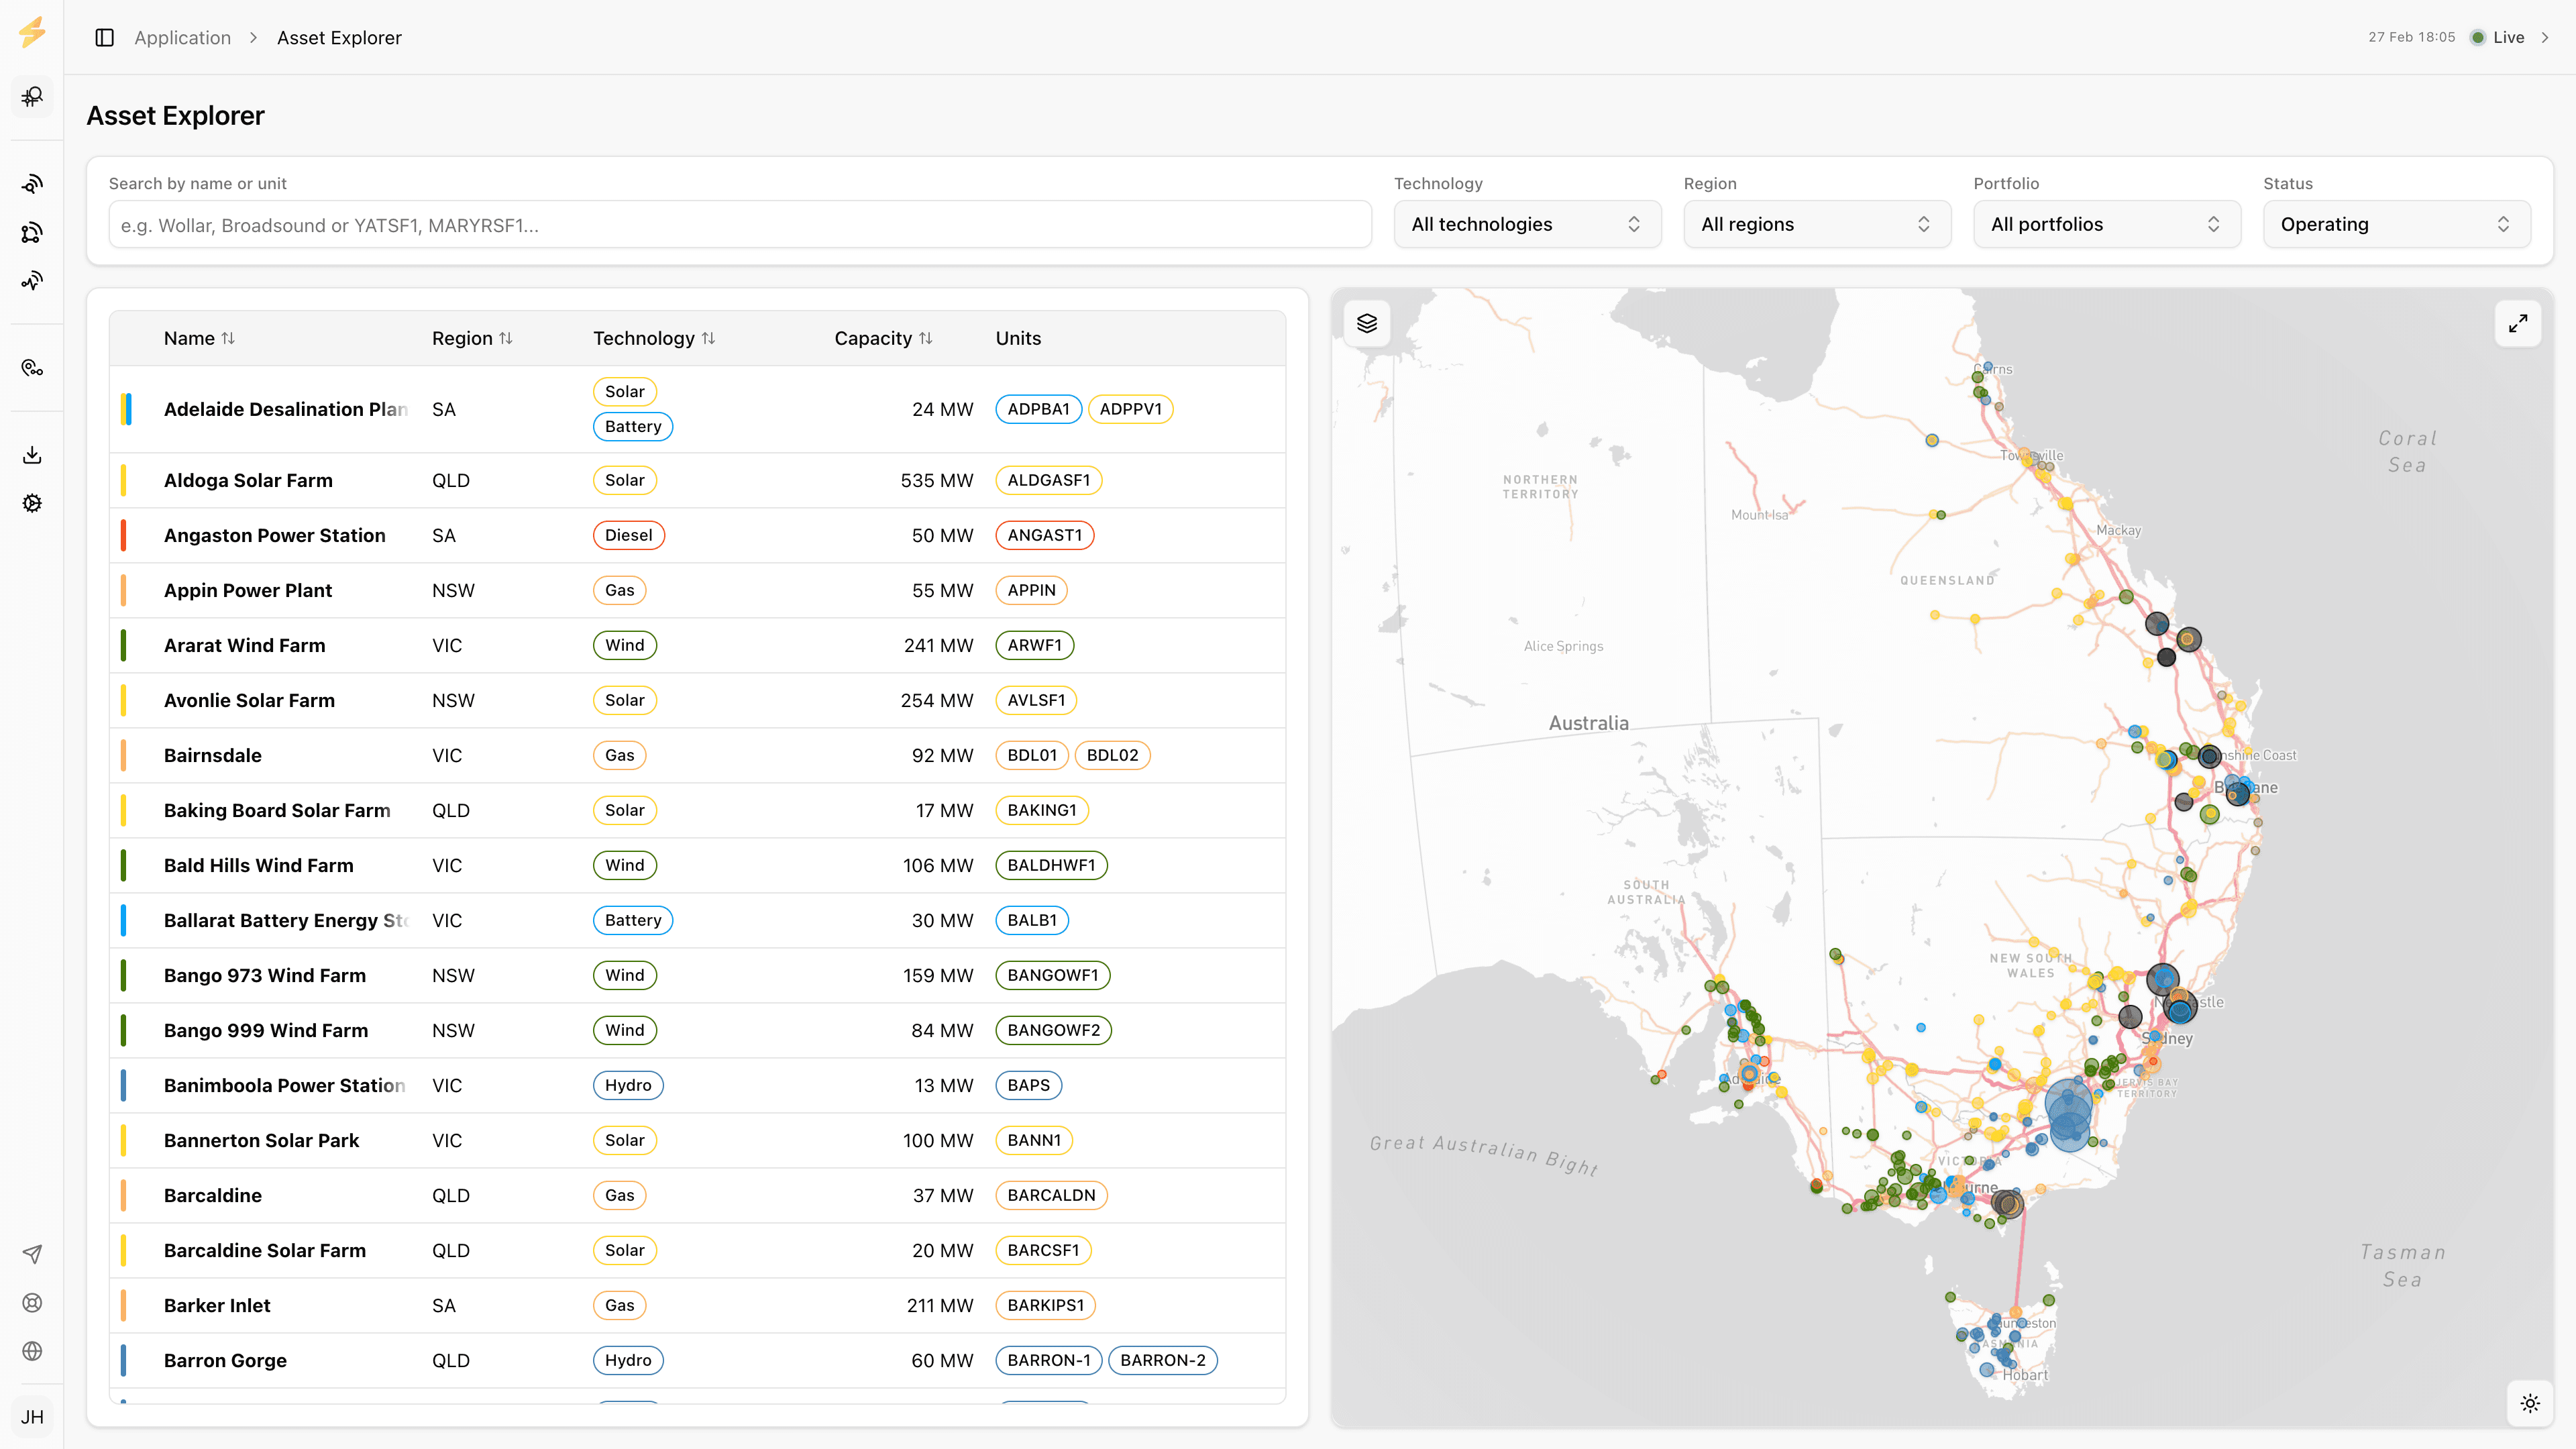
Task: Expand the map to fullscreen
Action: coord(2519,322)
